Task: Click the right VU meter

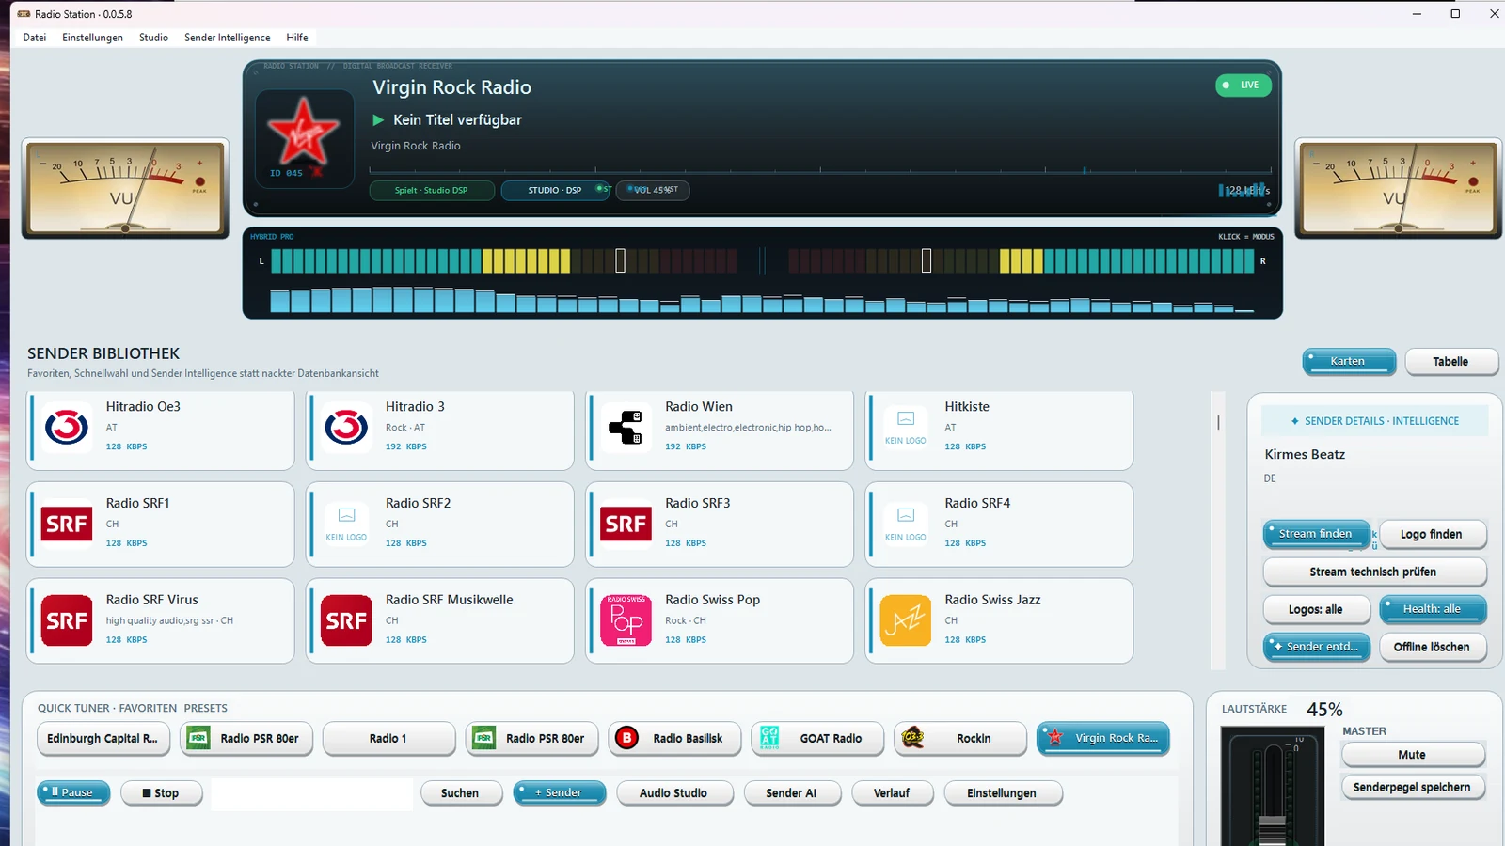Action: coord(1398,188)
